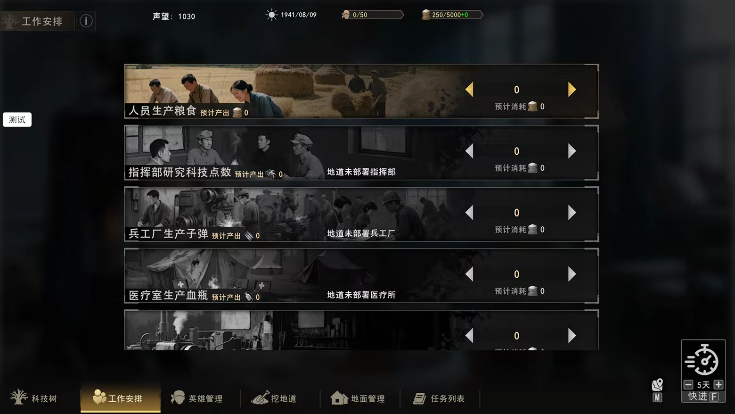The width and height of the screenshot is (735, 414).
Task: Click the minus button to reduce fast-forward days
Action: pyautogui.click(x=688, y=384)
